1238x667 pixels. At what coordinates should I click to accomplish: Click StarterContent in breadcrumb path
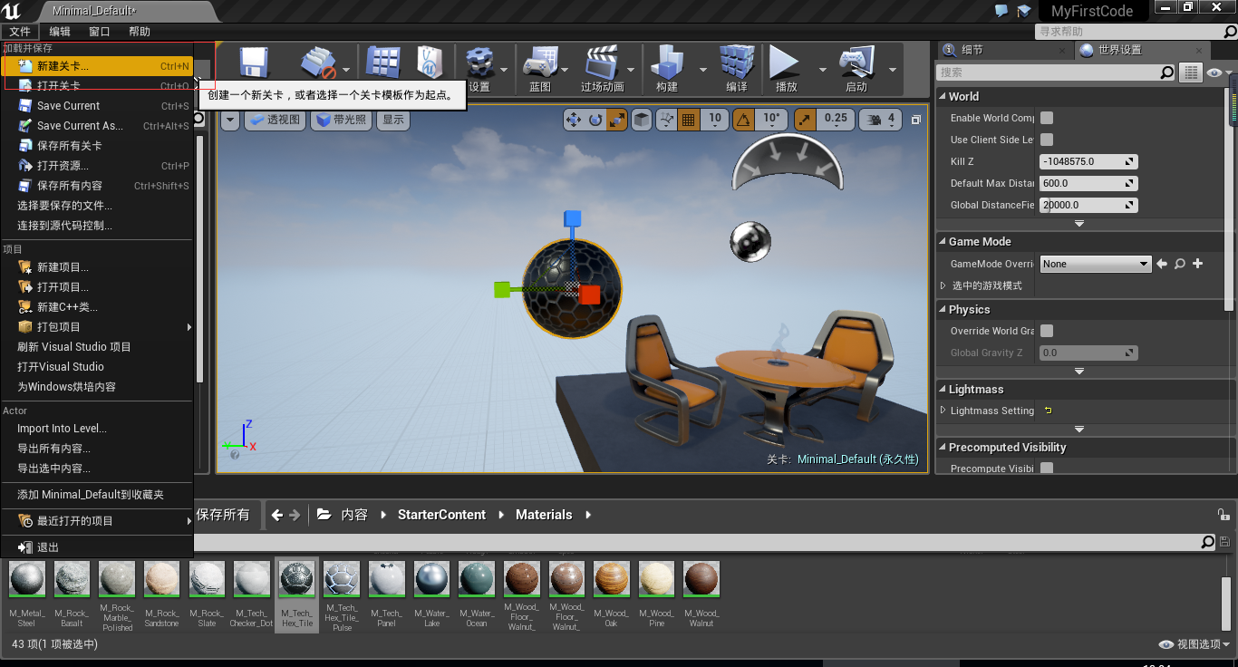tap(441, 515)
